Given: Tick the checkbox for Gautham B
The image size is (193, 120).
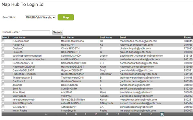Looking at the screenshot, I should pos(3,81).
